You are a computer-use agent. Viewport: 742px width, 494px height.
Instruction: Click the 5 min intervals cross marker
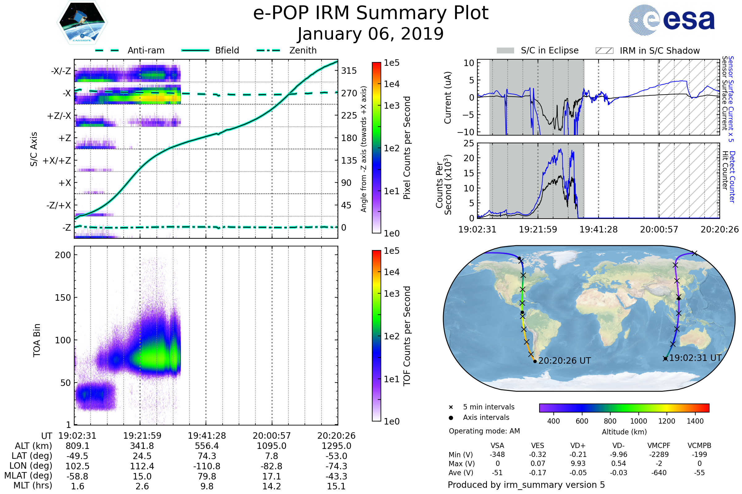451,407
